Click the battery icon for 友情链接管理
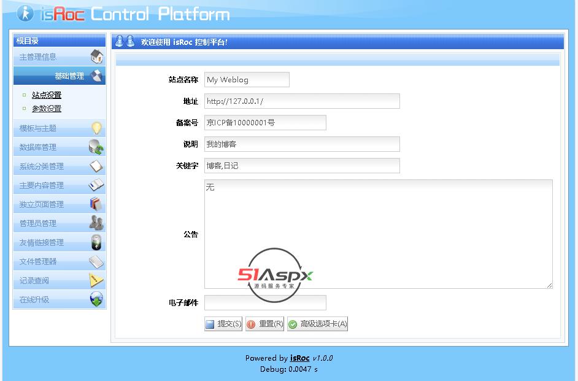578x381 pixels. [x=96, y=242]
